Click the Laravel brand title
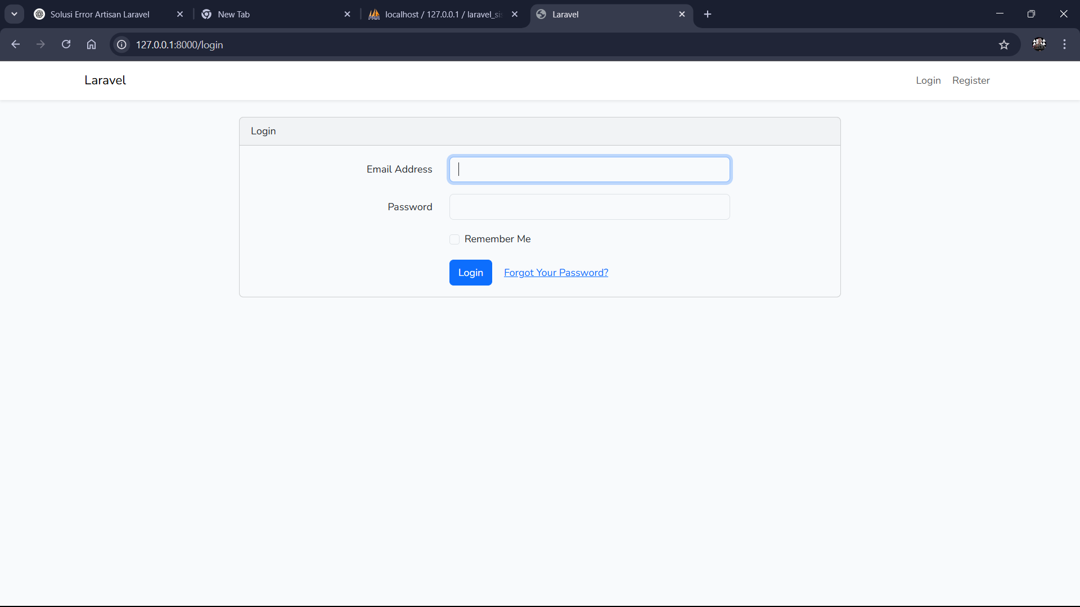Screen dimensions: 1080x607 tap(105, 80)
